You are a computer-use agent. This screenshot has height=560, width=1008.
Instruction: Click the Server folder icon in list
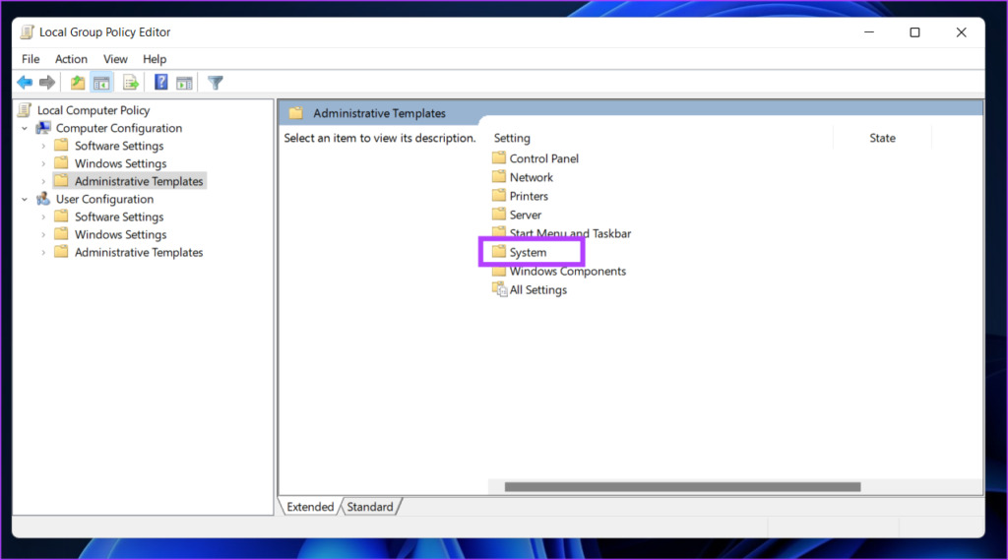point(499,214)
